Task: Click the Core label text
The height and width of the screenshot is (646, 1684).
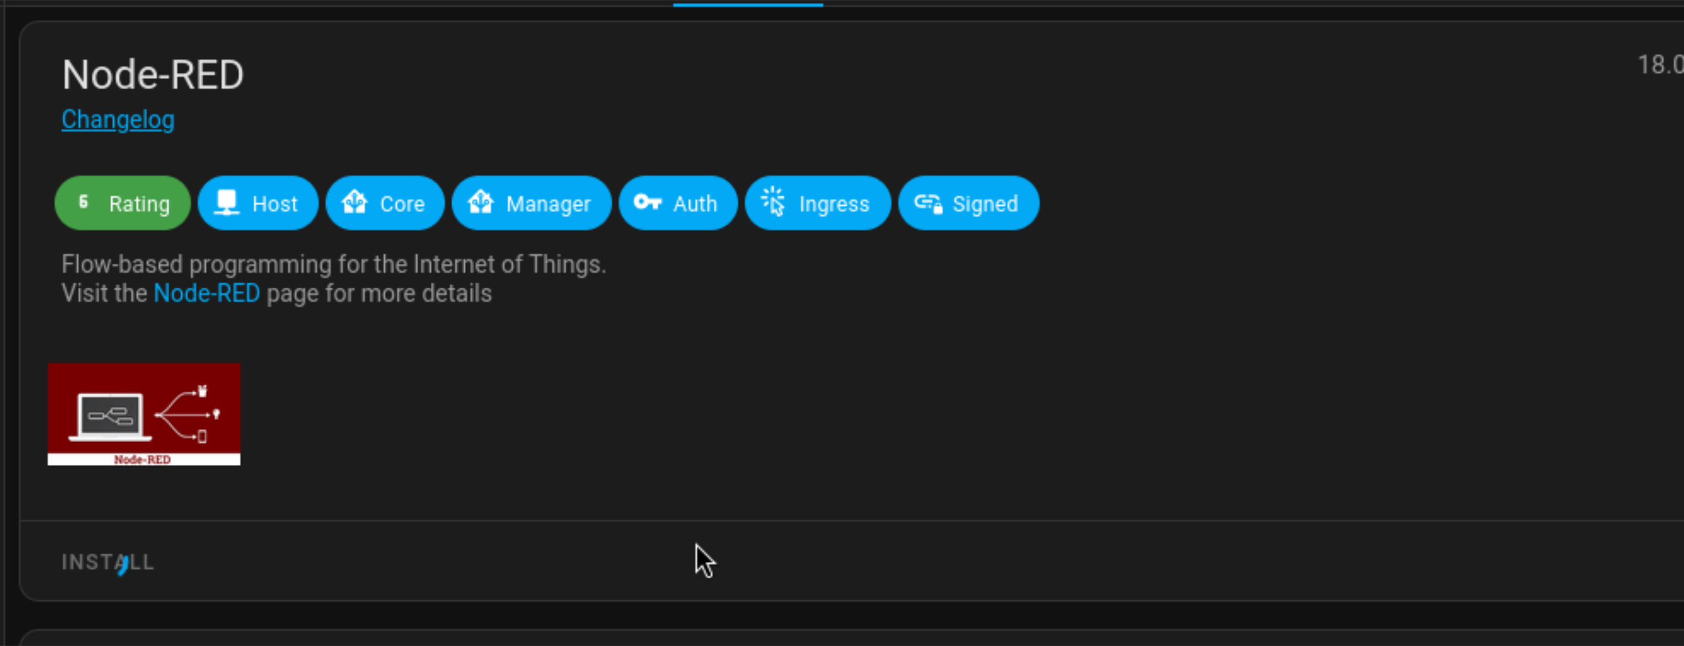Action: coord(402,204)
